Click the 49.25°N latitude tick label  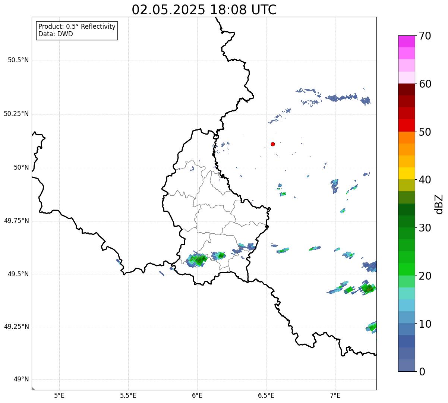tap(16, 327)
